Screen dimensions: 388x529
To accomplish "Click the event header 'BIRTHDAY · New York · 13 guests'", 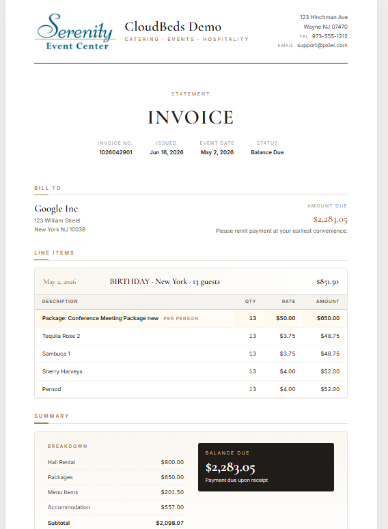I will pos(165,281).
